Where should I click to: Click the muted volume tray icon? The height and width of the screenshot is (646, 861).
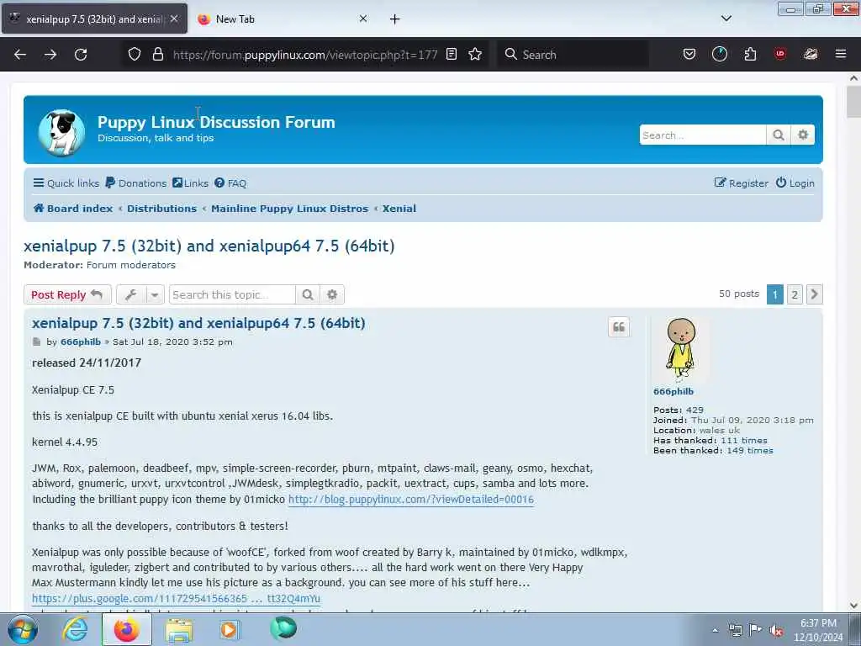(776, 631)
